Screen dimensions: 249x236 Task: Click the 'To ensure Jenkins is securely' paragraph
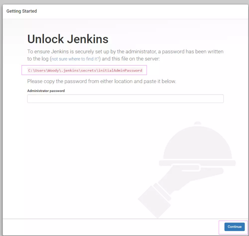click(x=125, y=55)
